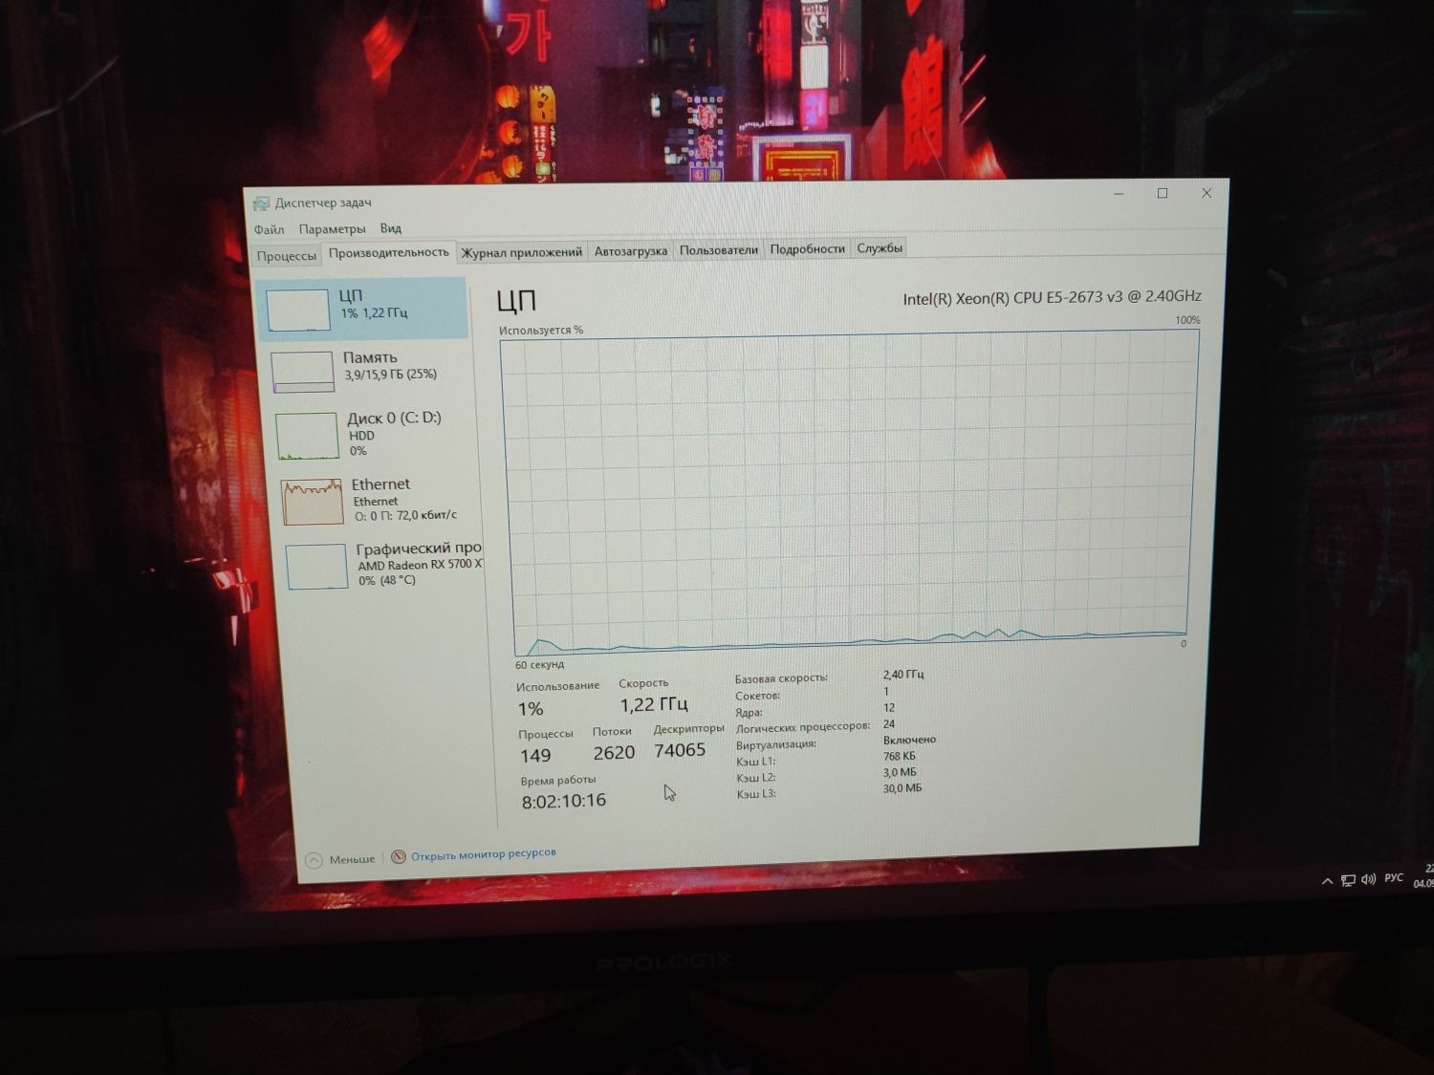Click the Базовая скорость 2,40 ГГц value
The width and height of the screenshot is (1434, 1075).
(903, 675)
